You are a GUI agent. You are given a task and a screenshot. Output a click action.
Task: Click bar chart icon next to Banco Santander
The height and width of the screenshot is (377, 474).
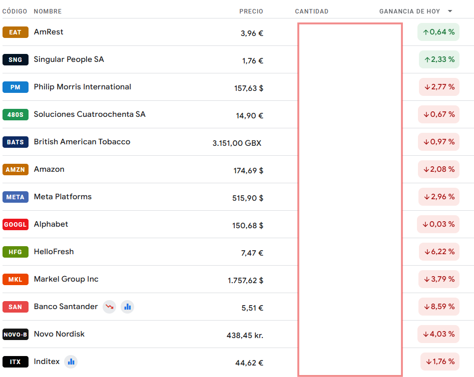pos(128,307)
